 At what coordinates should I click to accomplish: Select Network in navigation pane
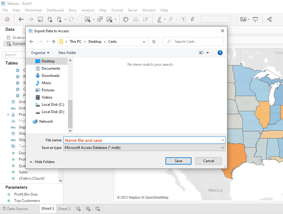pos(43,121)
